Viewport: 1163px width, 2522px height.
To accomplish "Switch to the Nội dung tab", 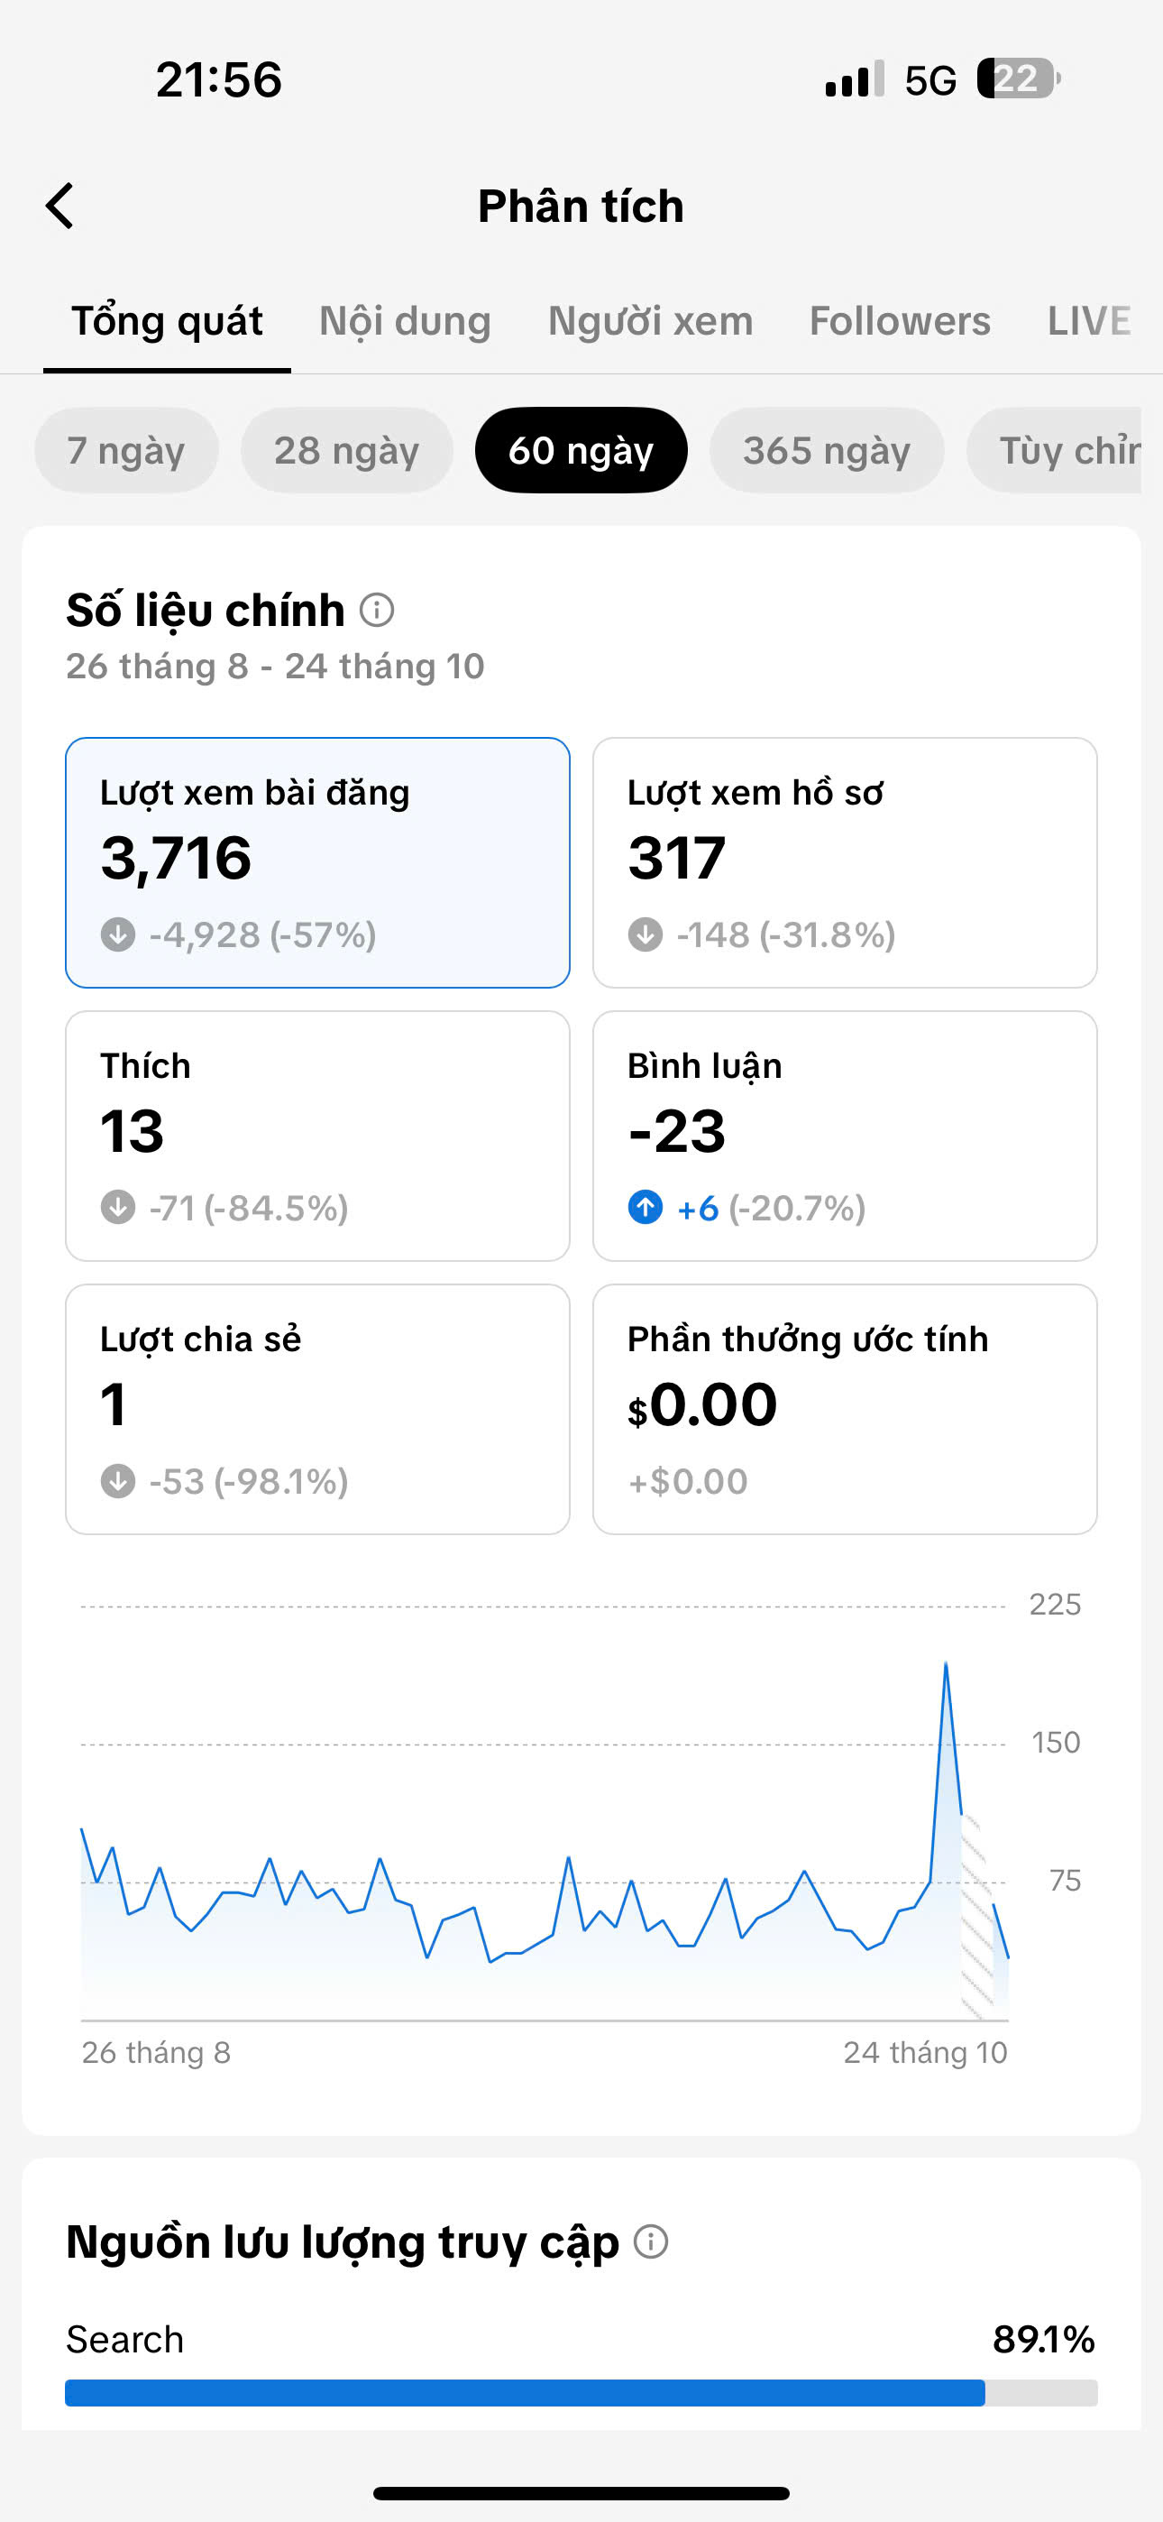I will point(406,321).
